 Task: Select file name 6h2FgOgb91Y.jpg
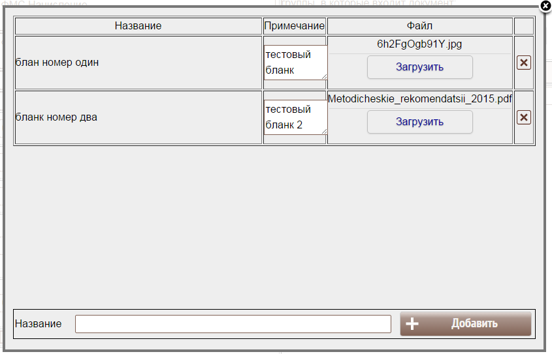click(419, 44)
